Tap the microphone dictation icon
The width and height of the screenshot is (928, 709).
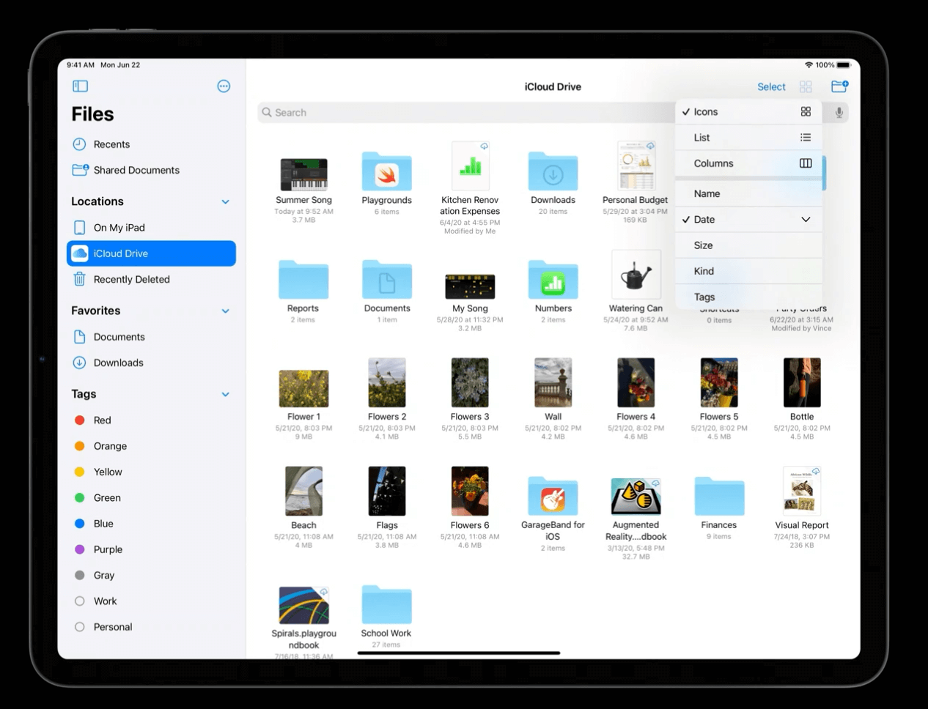coord(839,113)
